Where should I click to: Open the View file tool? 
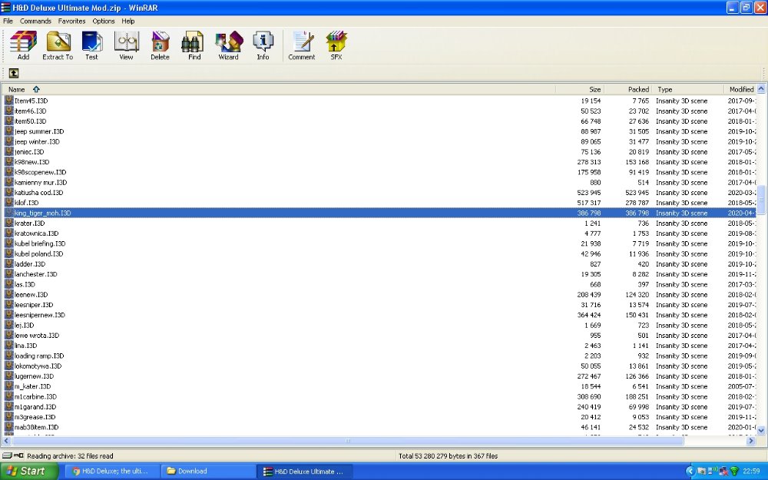pyautogui.click(x=126, y=45)
